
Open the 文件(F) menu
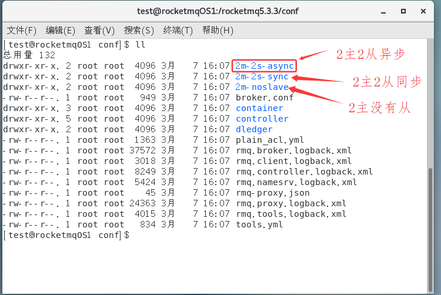pos(22,31)
